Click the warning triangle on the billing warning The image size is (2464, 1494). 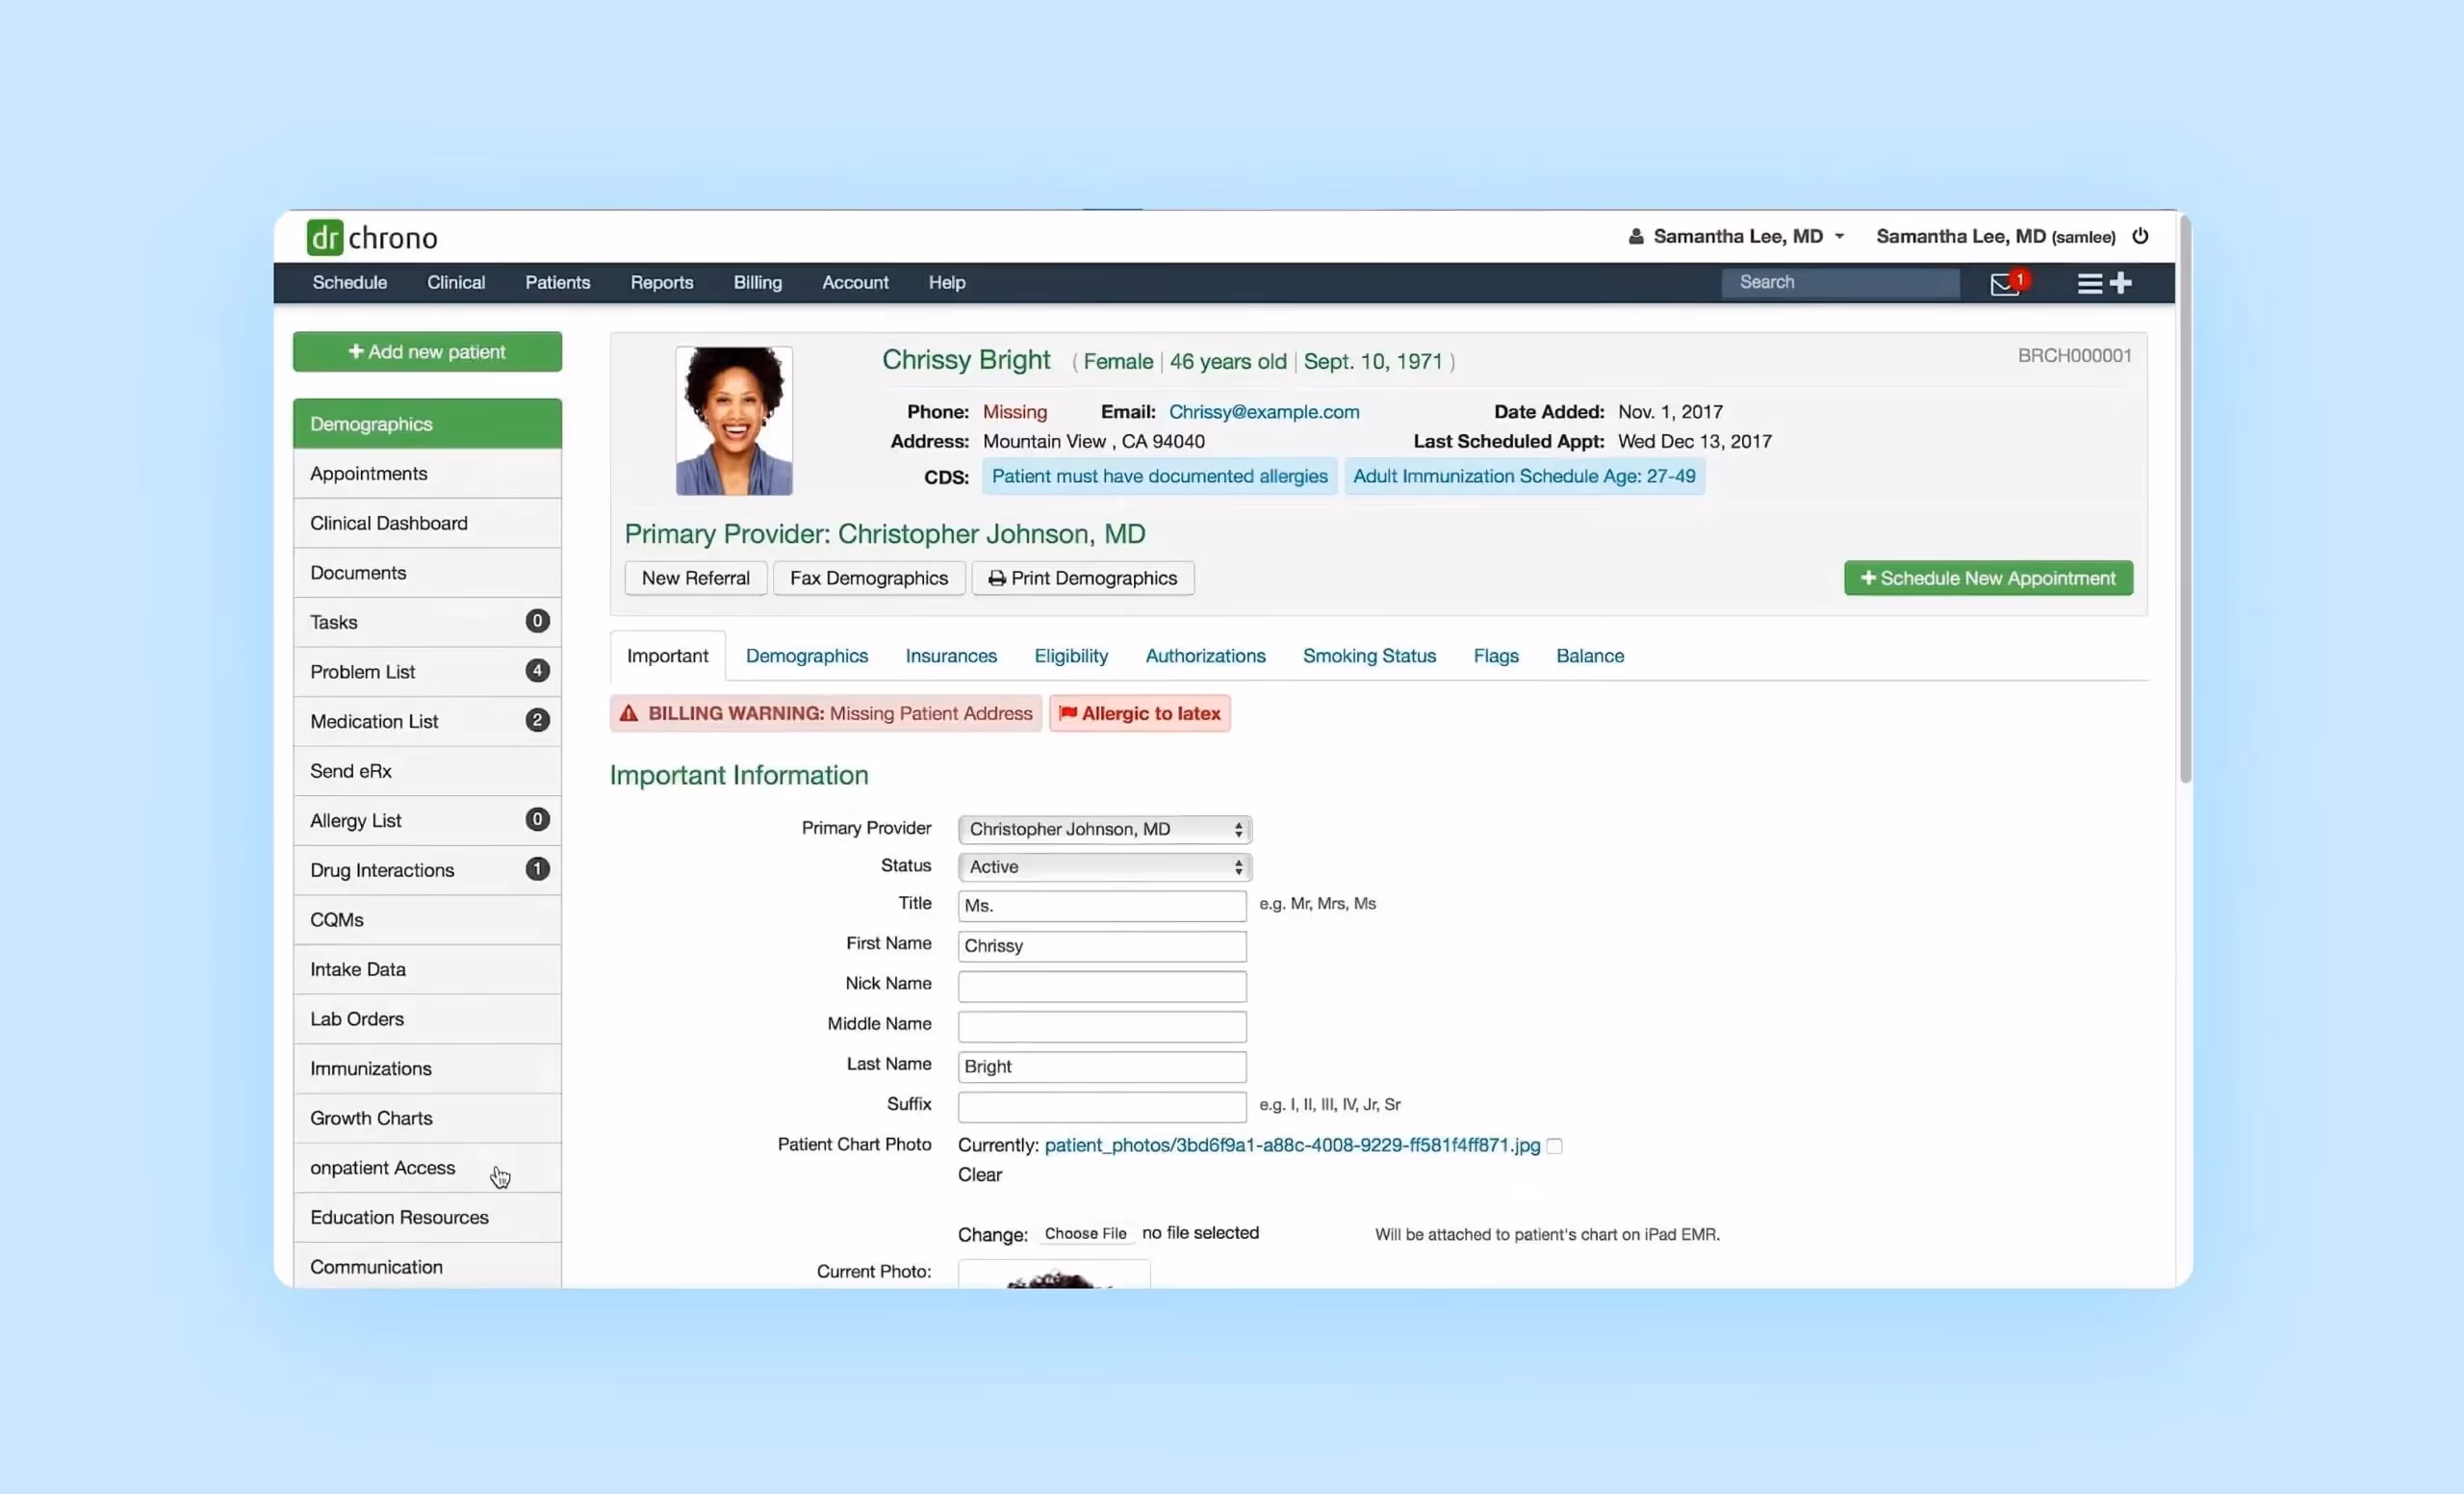pyautogui.click(x=628, y=713)
